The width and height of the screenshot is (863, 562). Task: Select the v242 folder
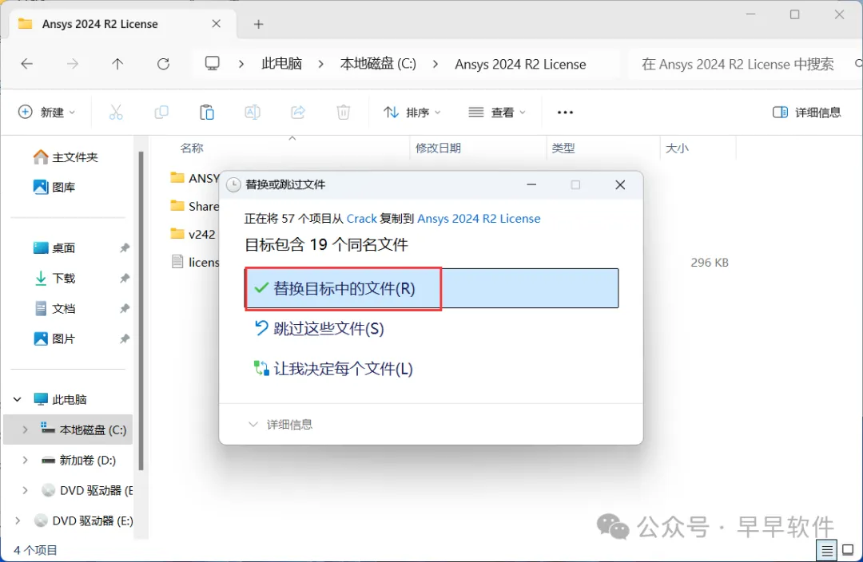(193, 234)
